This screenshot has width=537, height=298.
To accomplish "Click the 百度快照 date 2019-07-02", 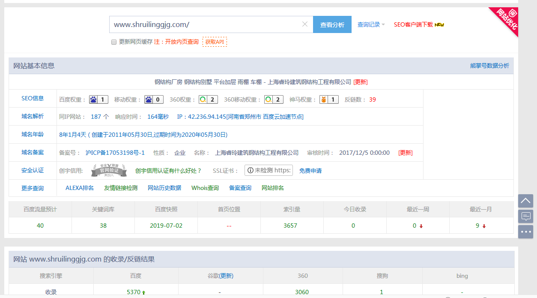I will point(166,226).
